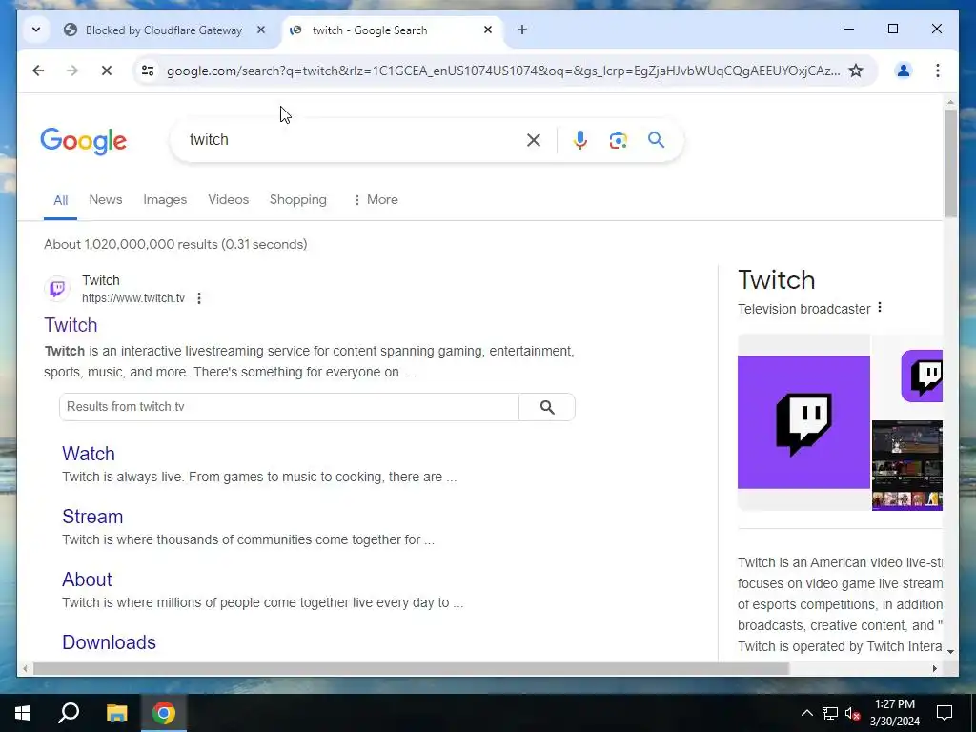Stop page loading with the X button
Image resolution: width=976 pixels, height=732 pixels.
(x=107, y=71)
